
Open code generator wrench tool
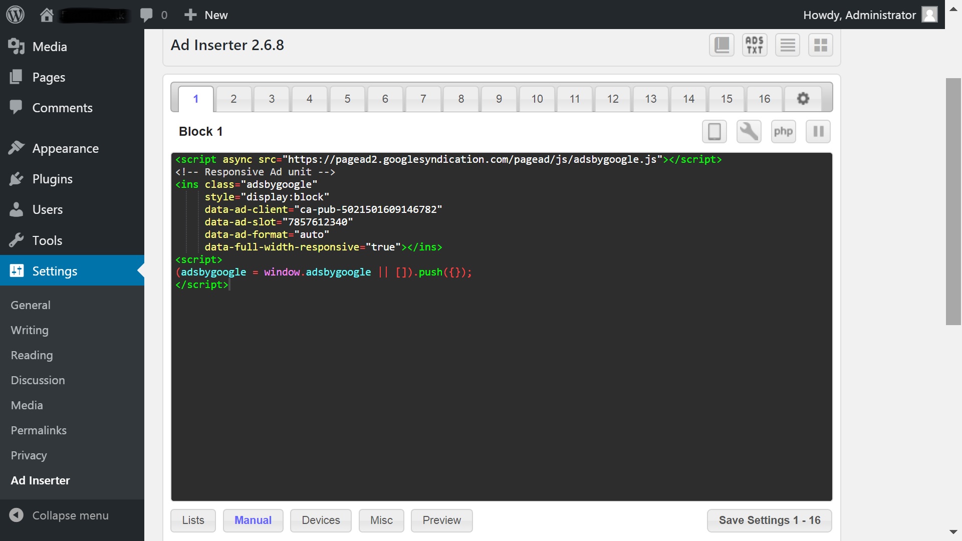pyautogui.click(x=749, y=132)
